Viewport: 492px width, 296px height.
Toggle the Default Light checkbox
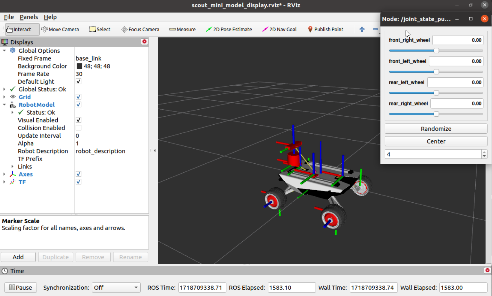tap(78, 81)
